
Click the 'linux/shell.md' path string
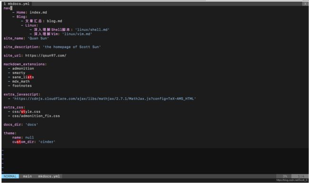92,30
